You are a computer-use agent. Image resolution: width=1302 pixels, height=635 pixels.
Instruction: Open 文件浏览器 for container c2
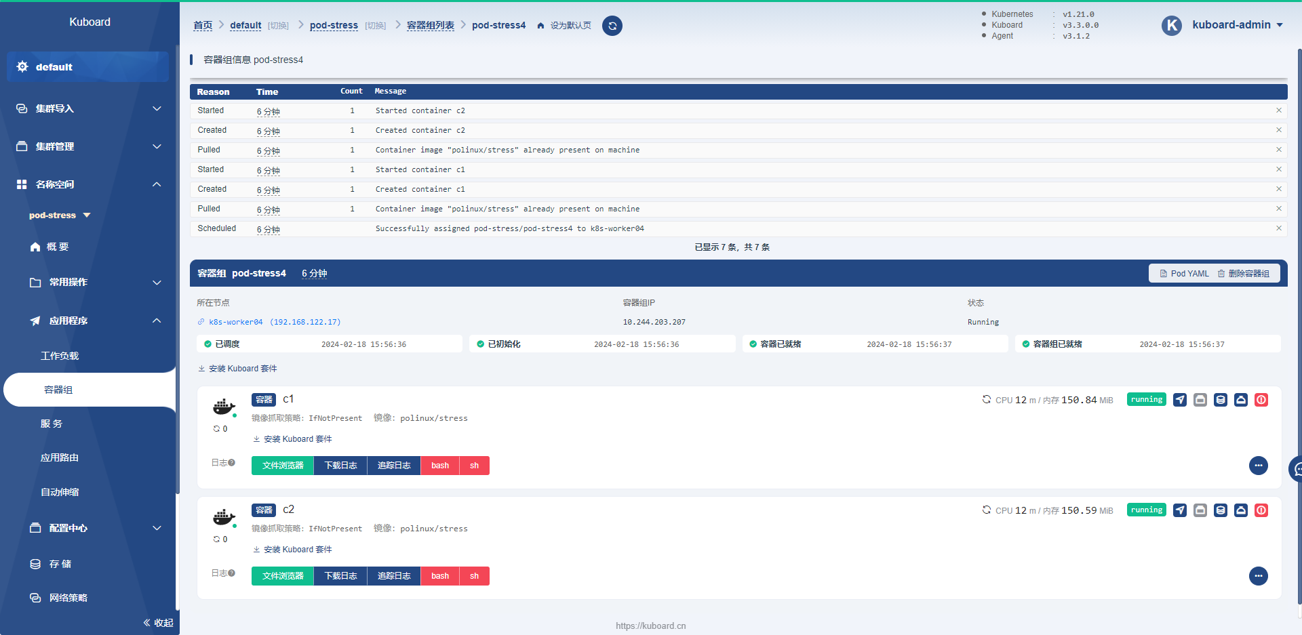[283, 576]
